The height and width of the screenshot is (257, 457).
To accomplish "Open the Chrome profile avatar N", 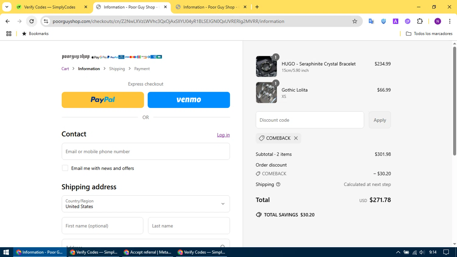I will pyautogui.click(x=438, y=21).
